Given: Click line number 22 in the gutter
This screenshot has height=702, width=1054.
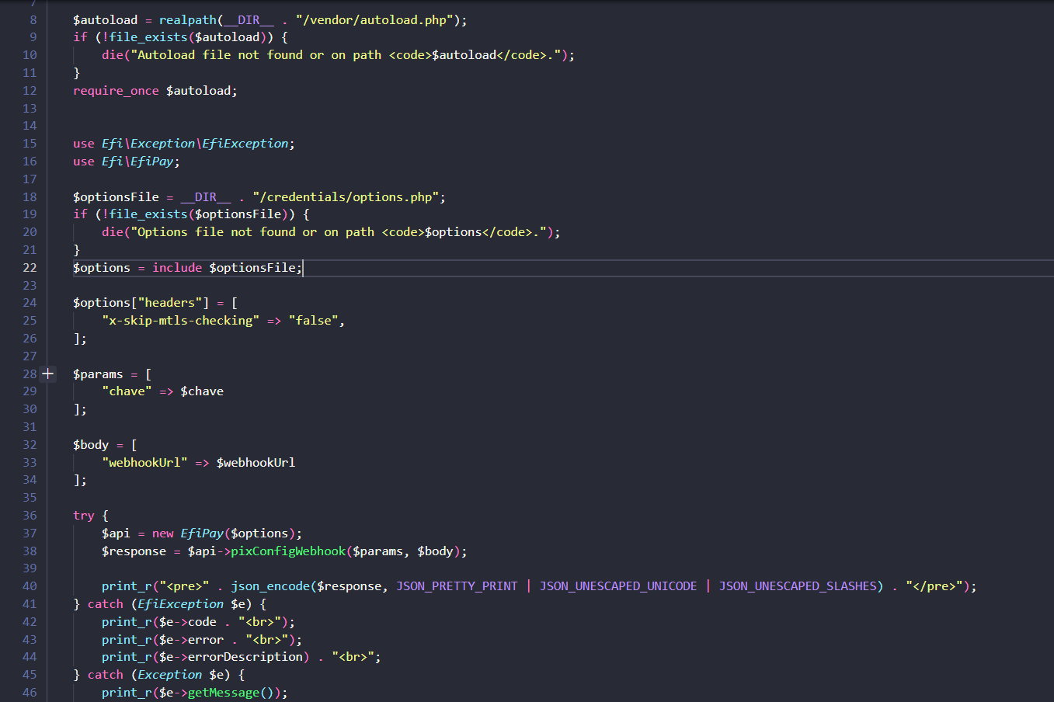Looking at the screenshot, I should (x=30, y=268).
